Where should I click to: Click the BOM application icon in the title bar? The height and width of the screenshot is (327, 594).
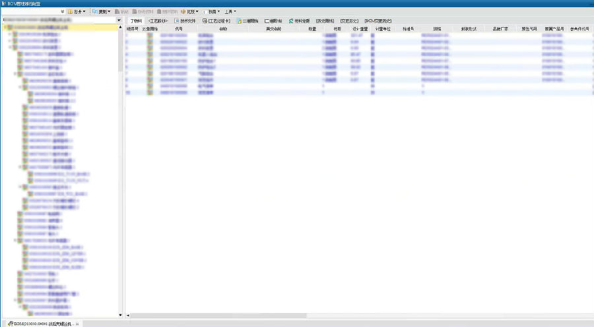4,3
